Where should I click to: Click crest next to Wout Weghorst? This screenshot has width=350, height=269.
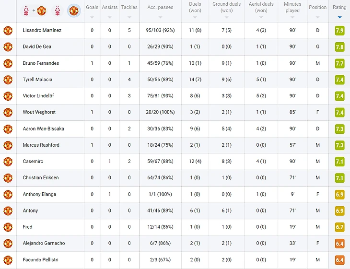point(8,112)
